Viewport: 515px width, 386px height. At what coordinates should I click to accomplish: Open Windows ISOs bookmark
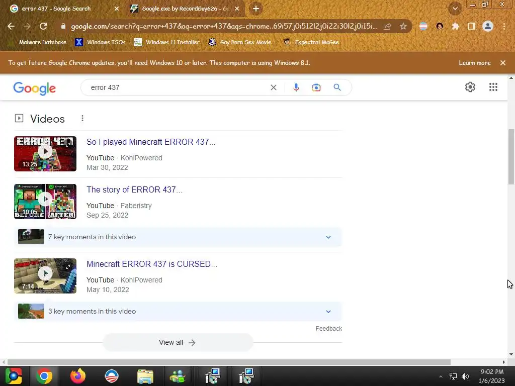(x=100, y=42)
